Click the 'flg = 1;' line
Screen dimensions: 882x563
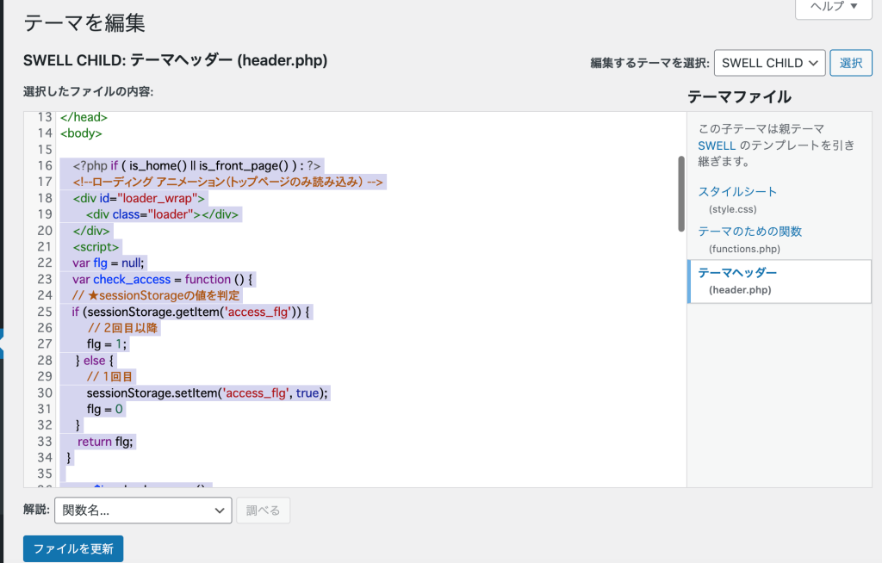(107, 344)
